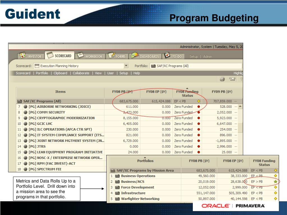This screenshot has height=215, width=287.
Task: Sort by FY08 PB ($M) column header
Action: coord(122,92)
